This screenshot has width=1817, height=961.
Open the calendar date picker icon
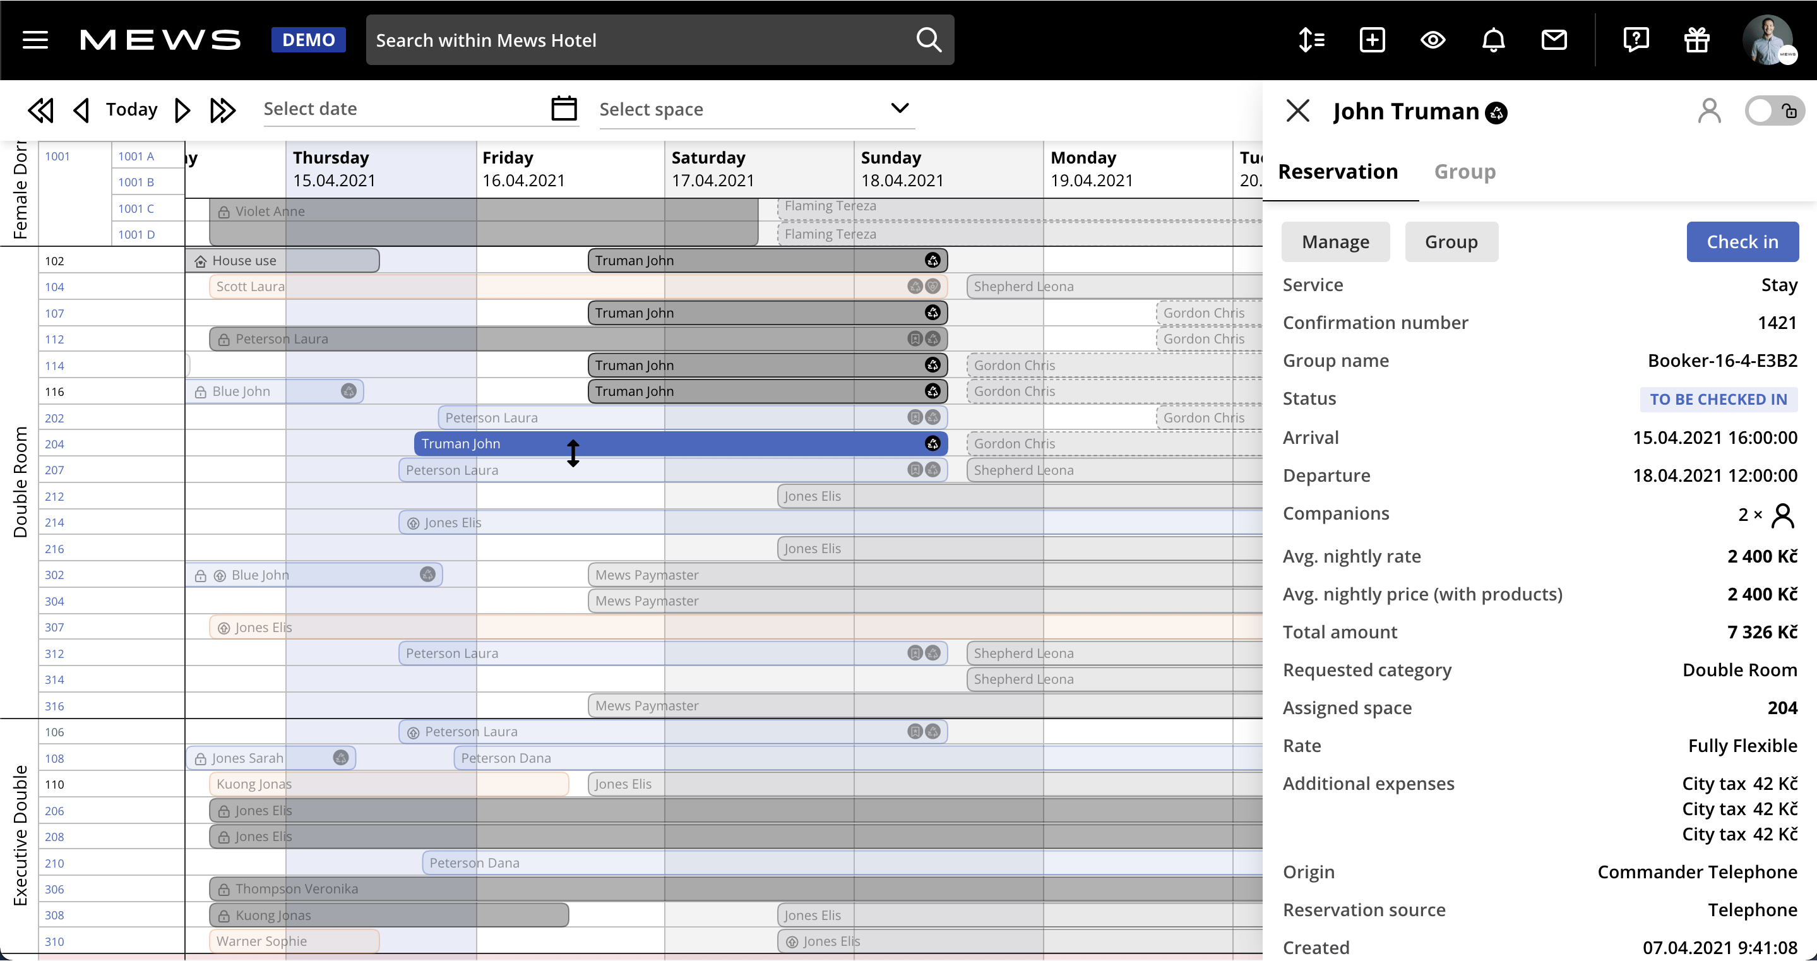[564, 108]
